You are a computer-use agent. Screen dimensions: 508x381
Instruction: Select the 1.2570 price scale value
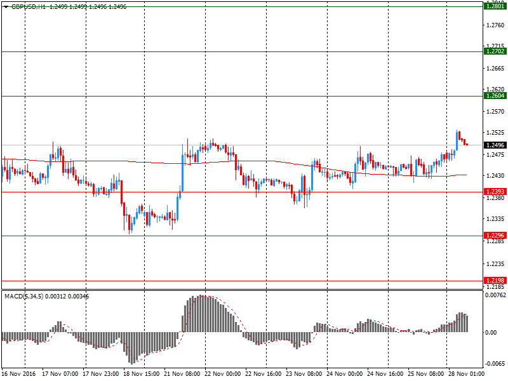(496, 112)
